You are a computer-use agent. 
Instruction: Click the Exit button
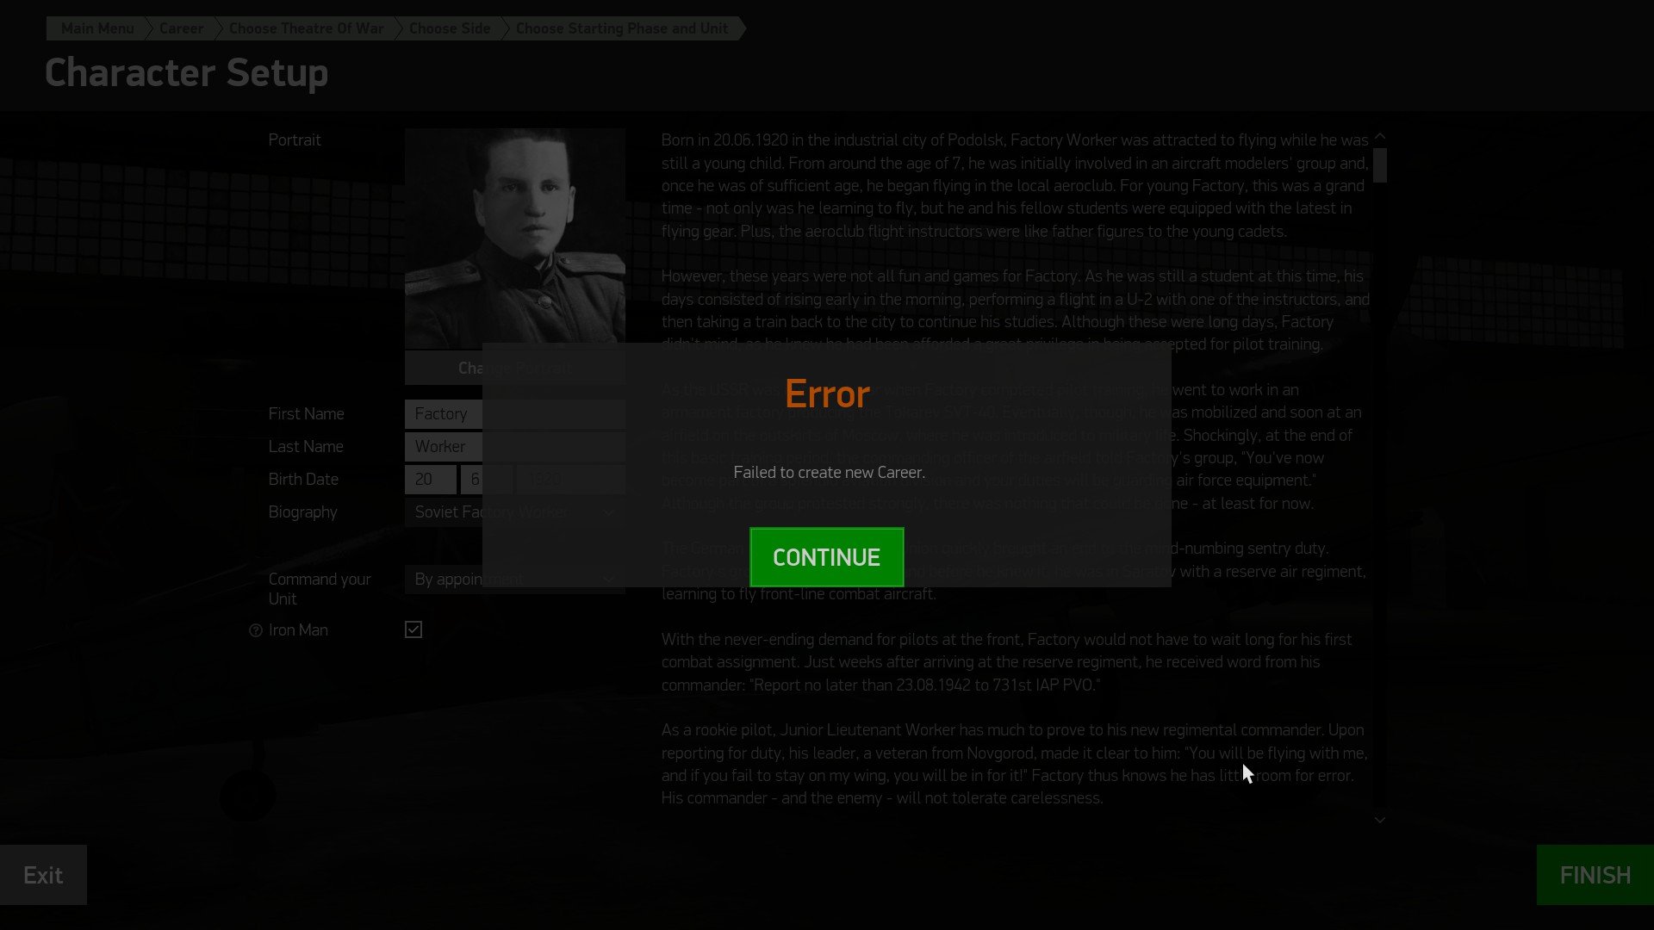(x=43, y=875)
